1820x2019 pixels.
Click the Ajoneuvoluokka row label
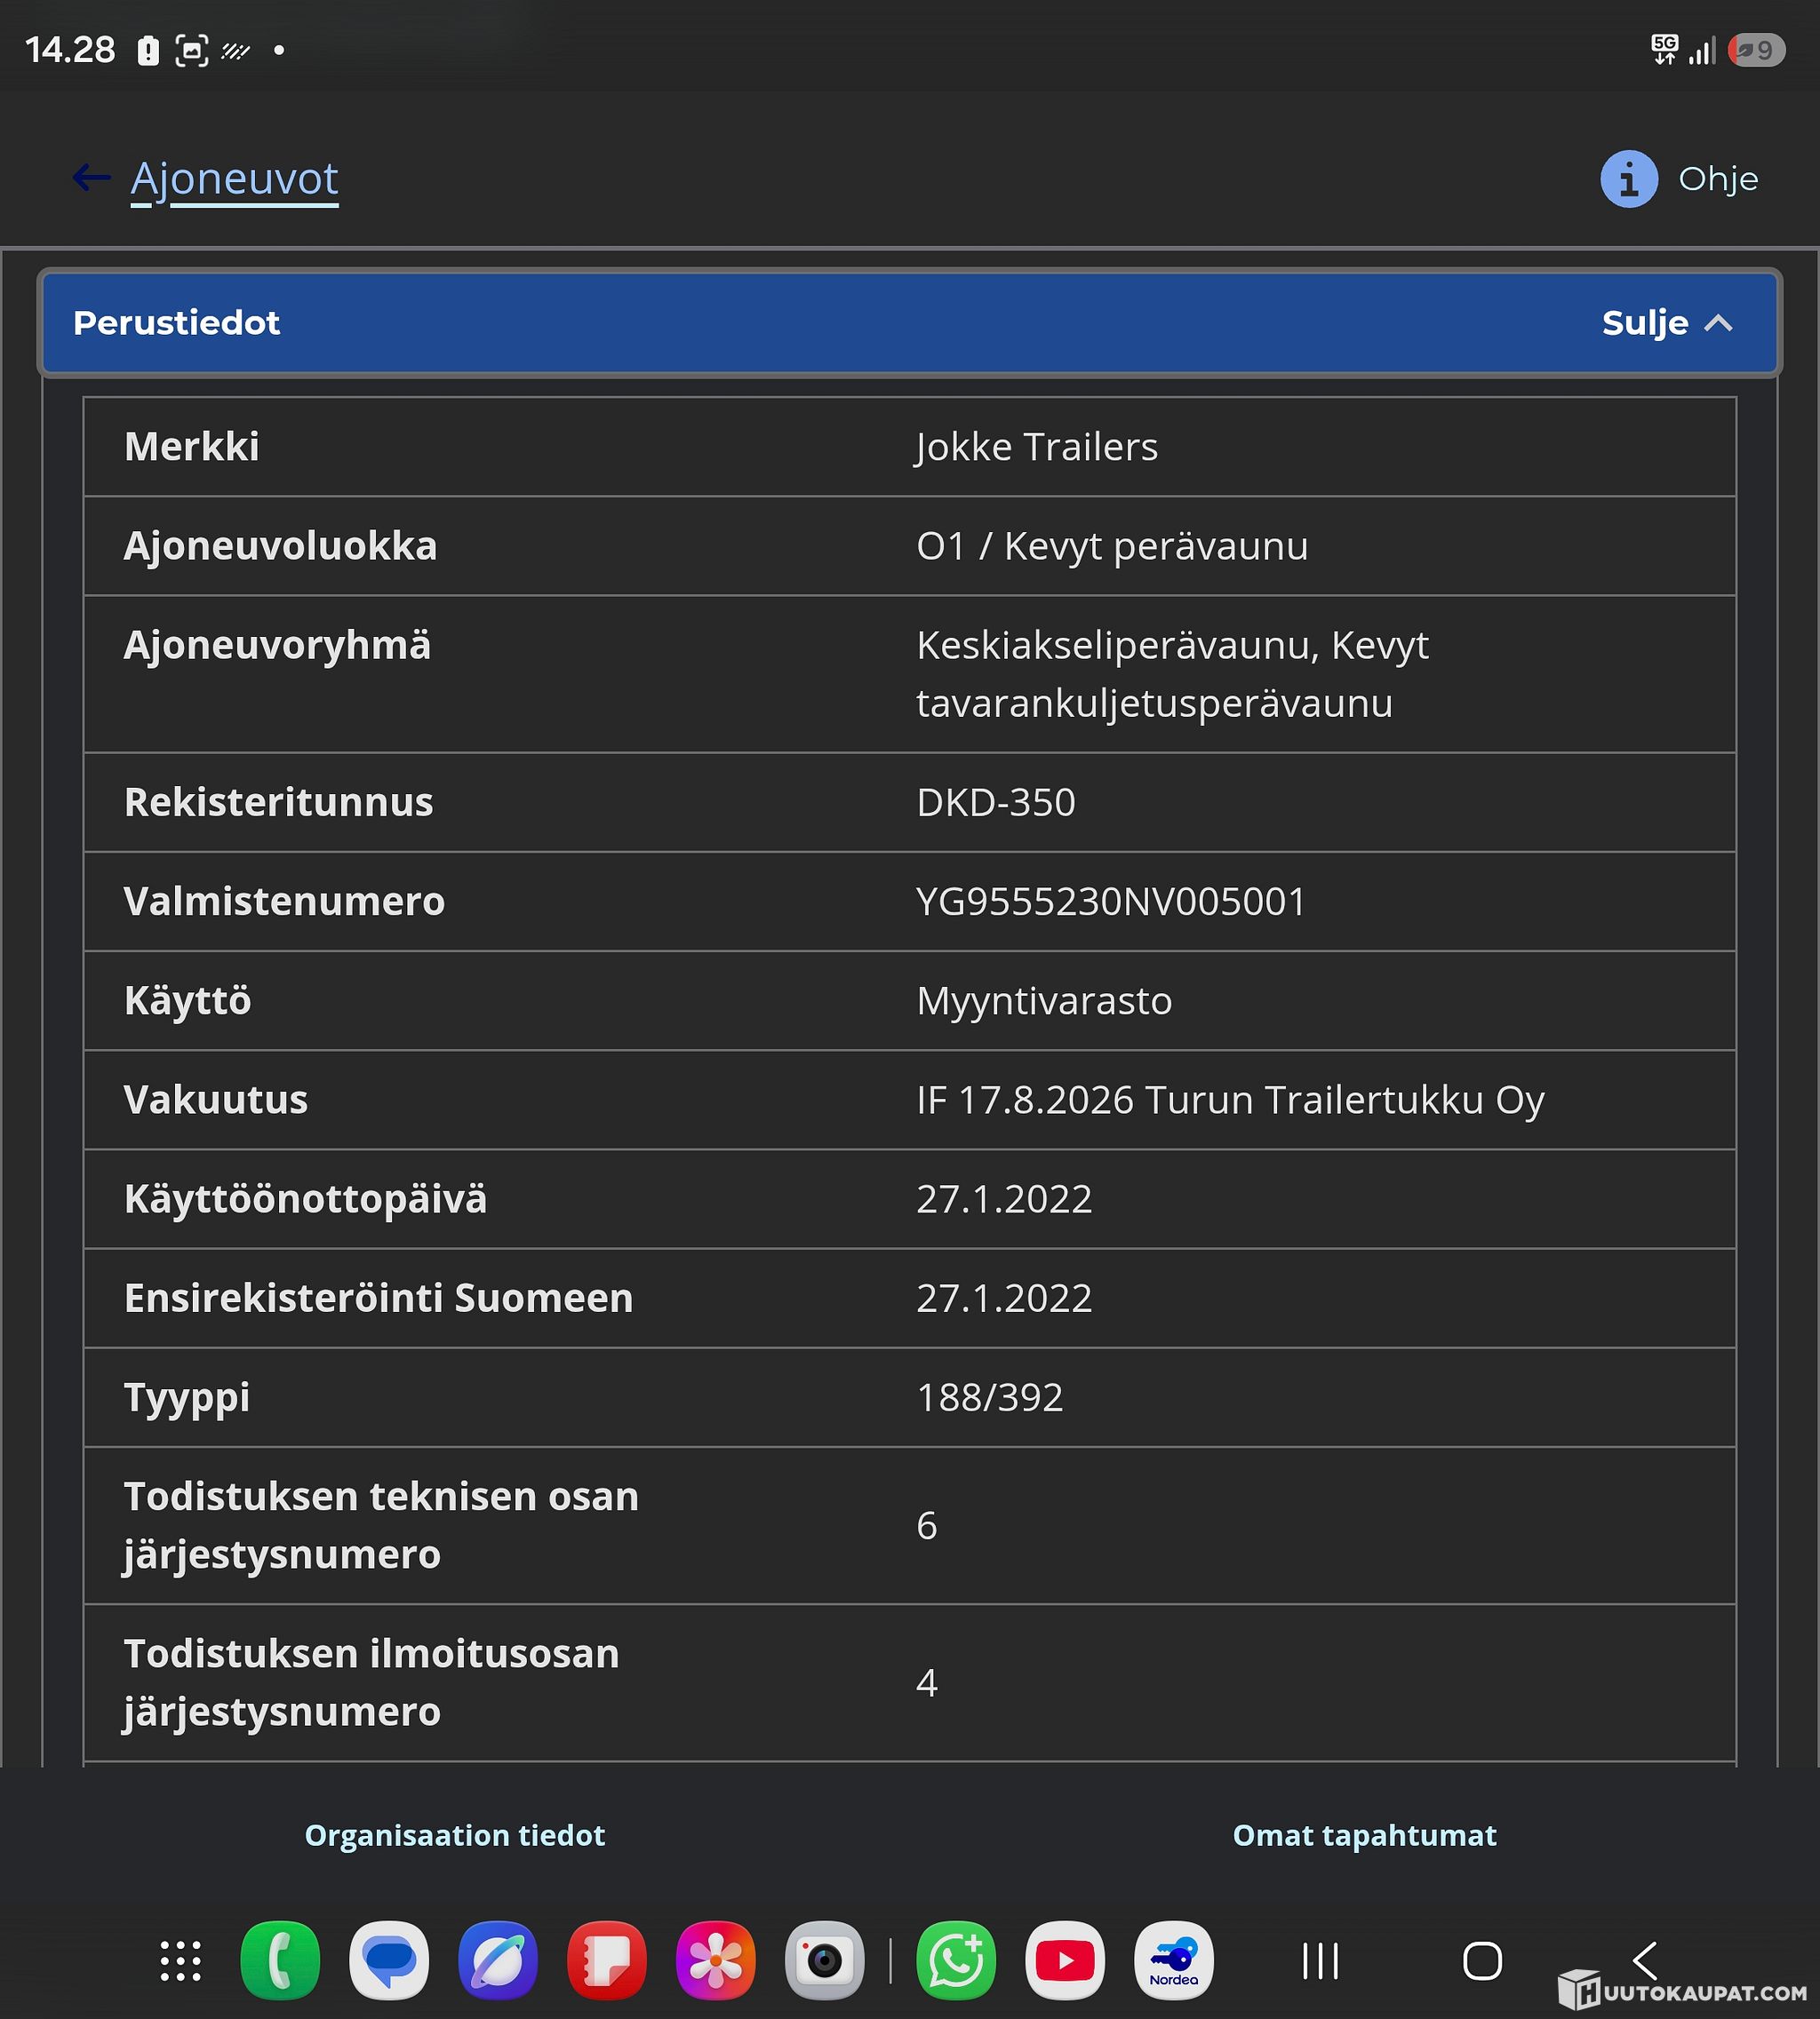[281, 545]
